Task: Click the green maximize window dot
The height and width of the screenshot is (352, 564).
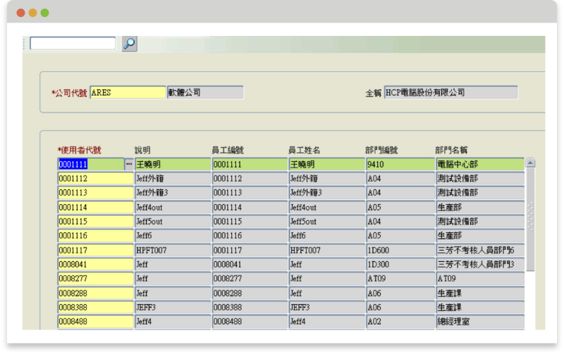Action: tap(44, 13)
